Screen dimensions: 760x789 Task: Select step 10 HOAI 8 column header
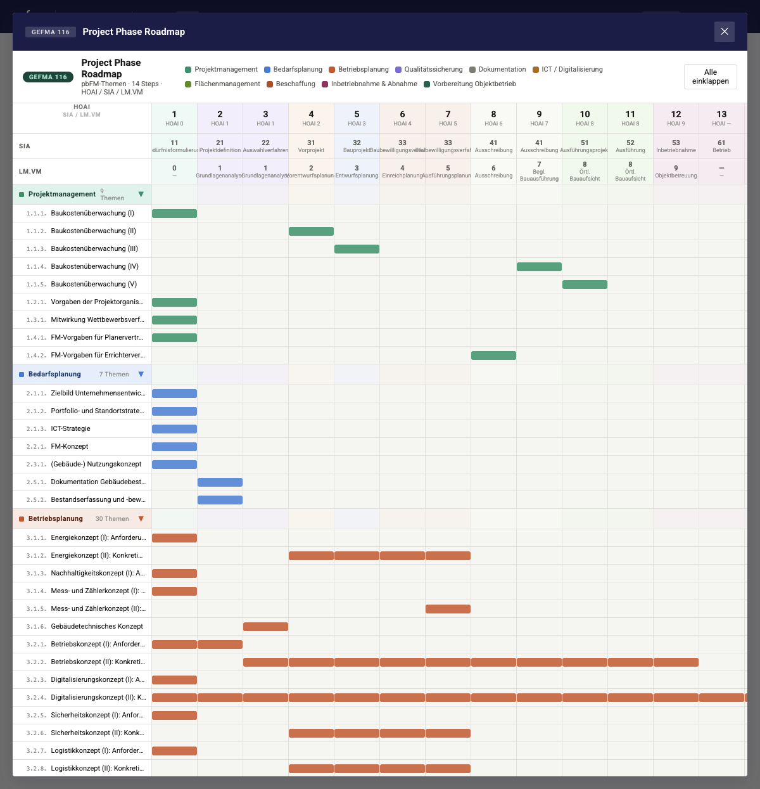click(x=585, y=119)
